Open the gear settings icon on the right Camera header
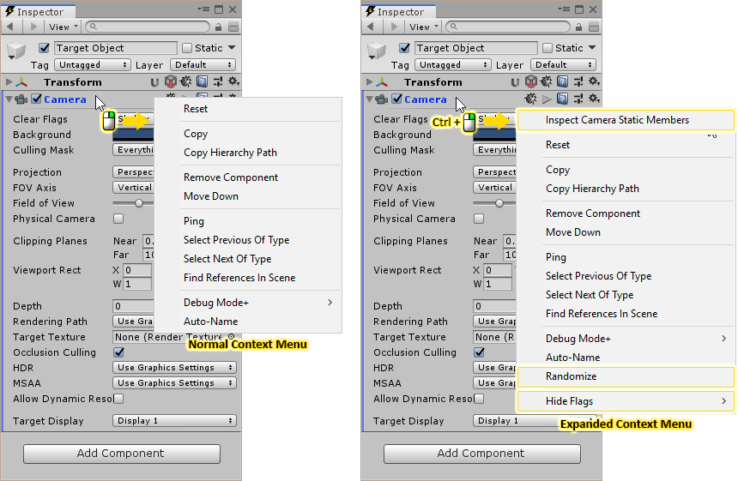The image size is (738, 481). (x=593, y=99)
